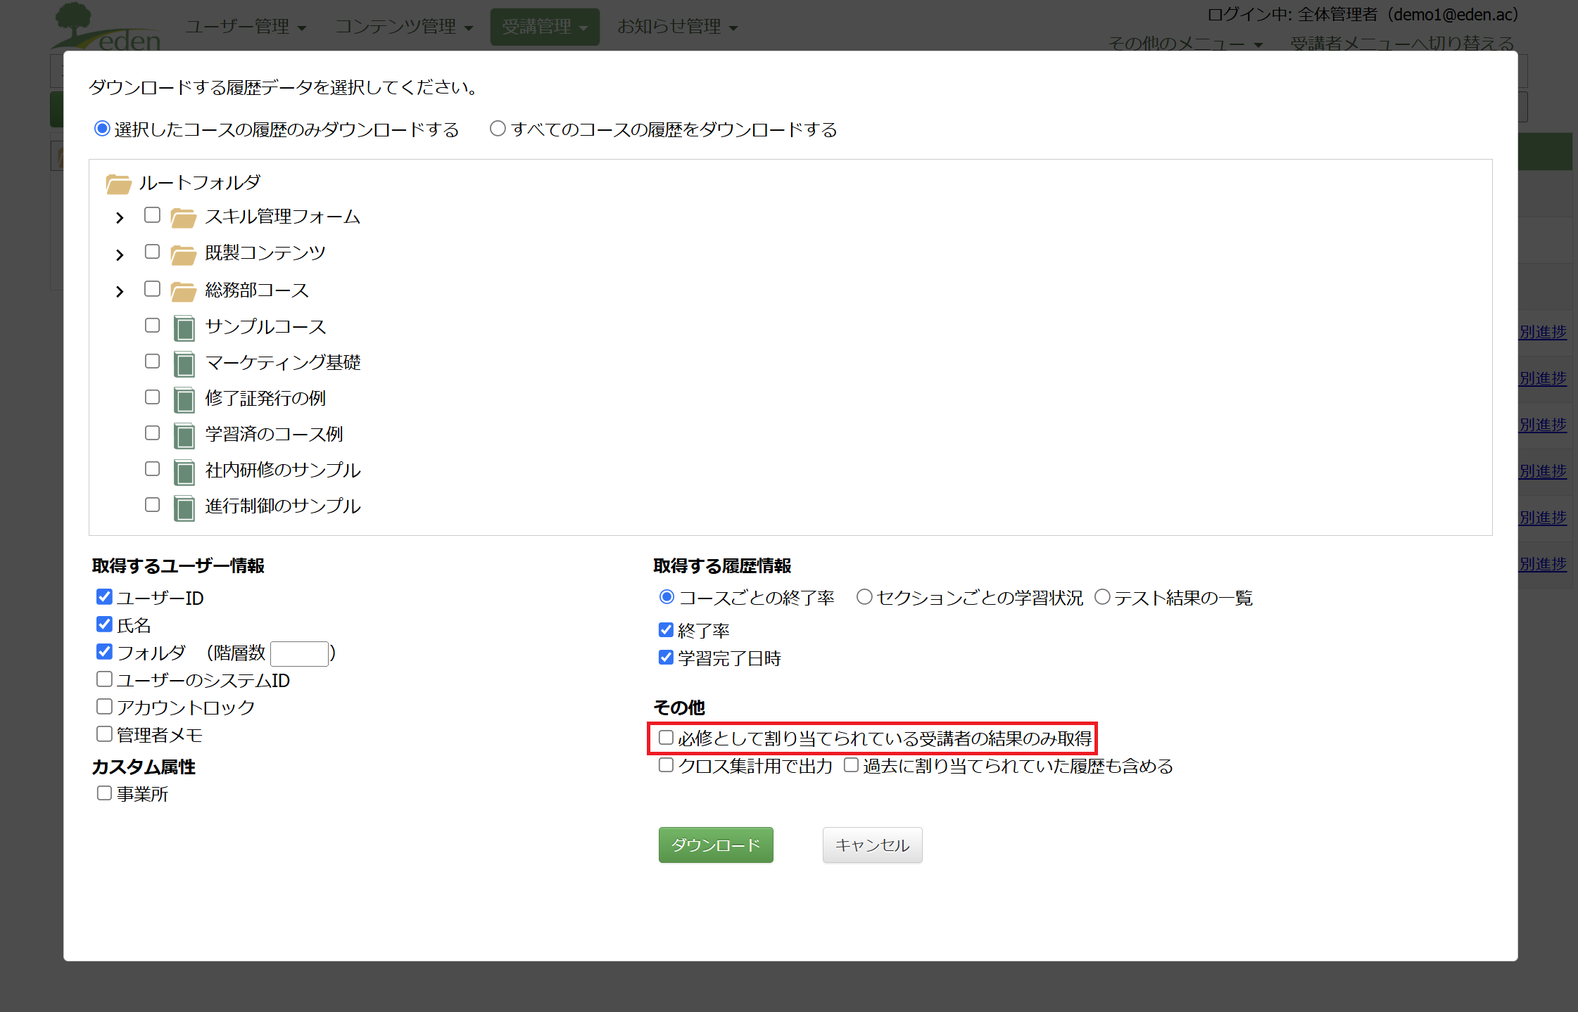Open the ユーザー管理 dropdown menu
1578x1012 pixels.
pyautogui.click(x=246, y=27)
